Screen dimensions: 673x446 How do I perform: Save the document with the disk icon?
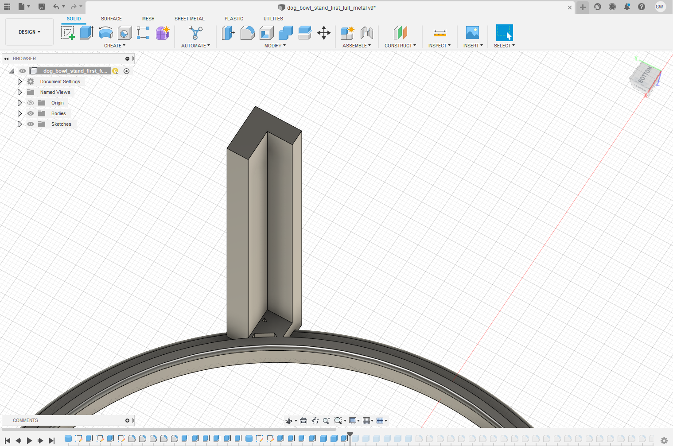pyautogui.click(x=42, y=7)
